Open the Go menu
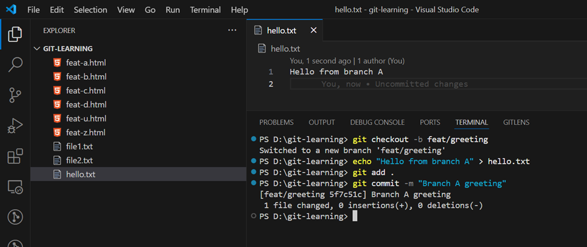This screenshot has height=247, width=587. click(x=150, y=10)
